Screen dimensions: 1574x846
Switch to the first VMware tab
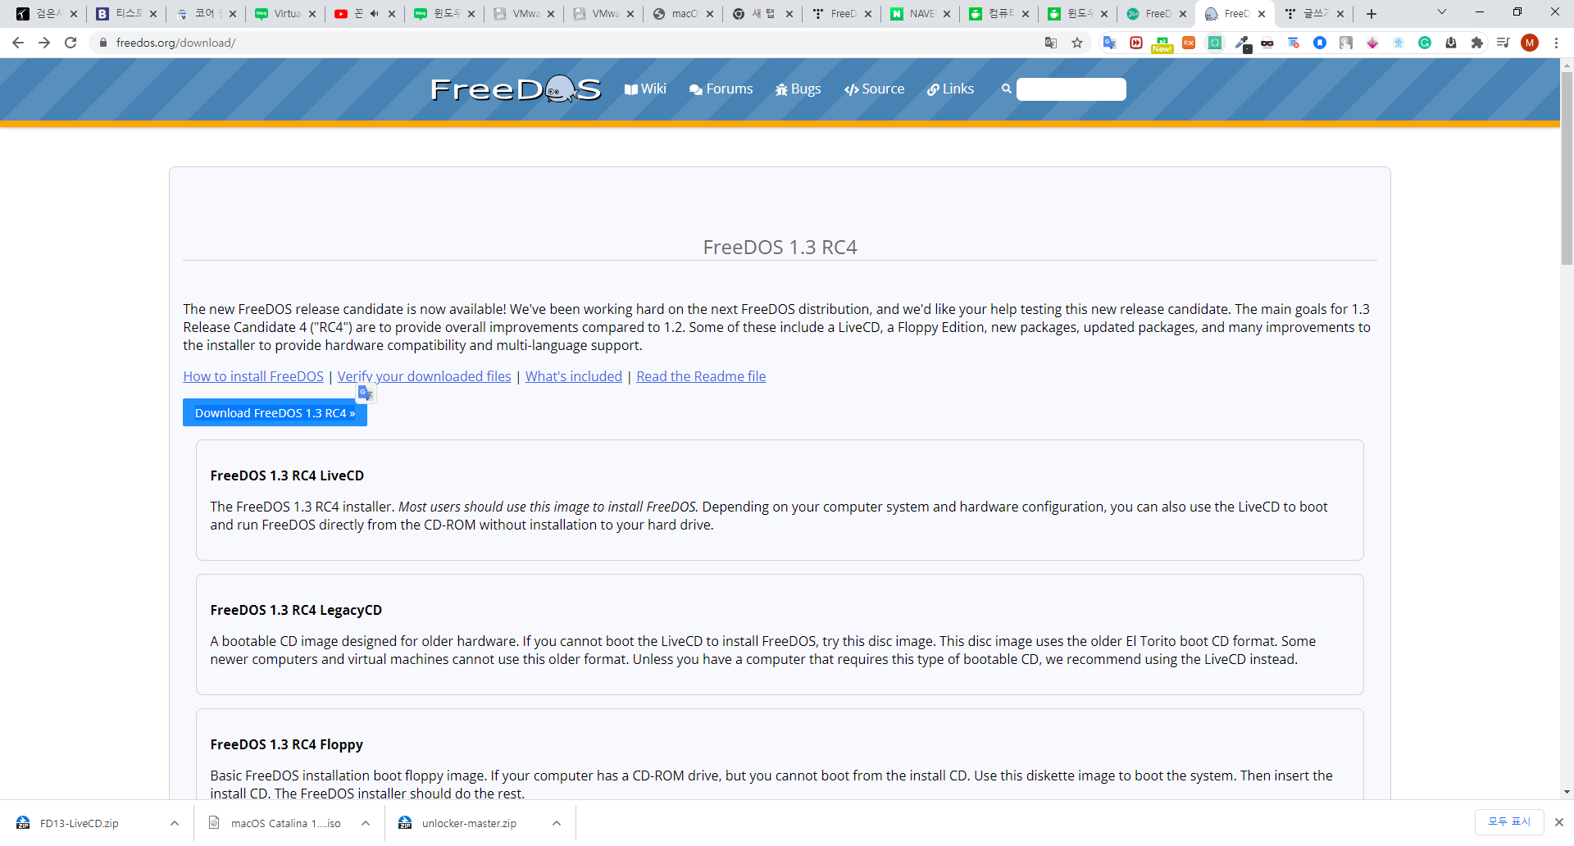525,14
